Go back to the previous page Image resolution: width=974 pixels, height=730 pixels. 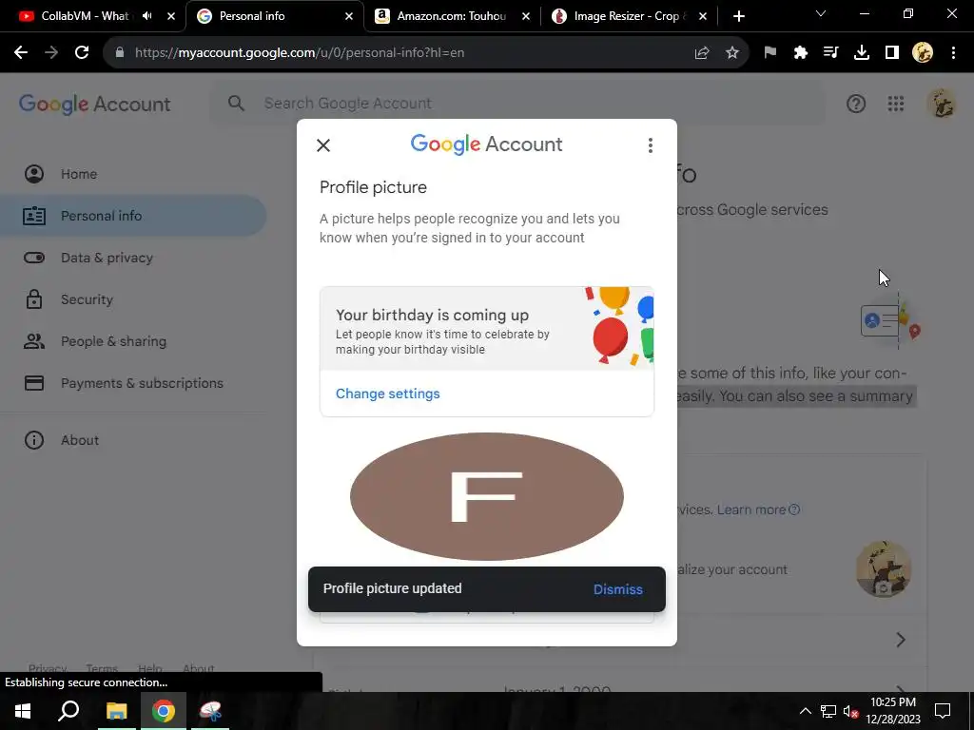[21, 53]
